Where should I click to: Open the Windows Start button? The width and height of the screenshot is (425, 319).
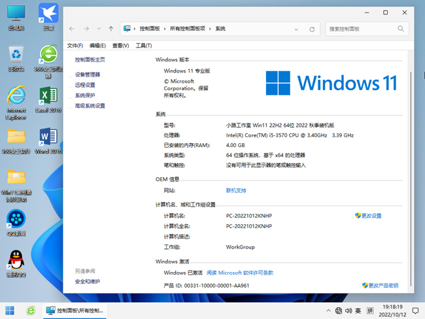click(x=10, y=311)
